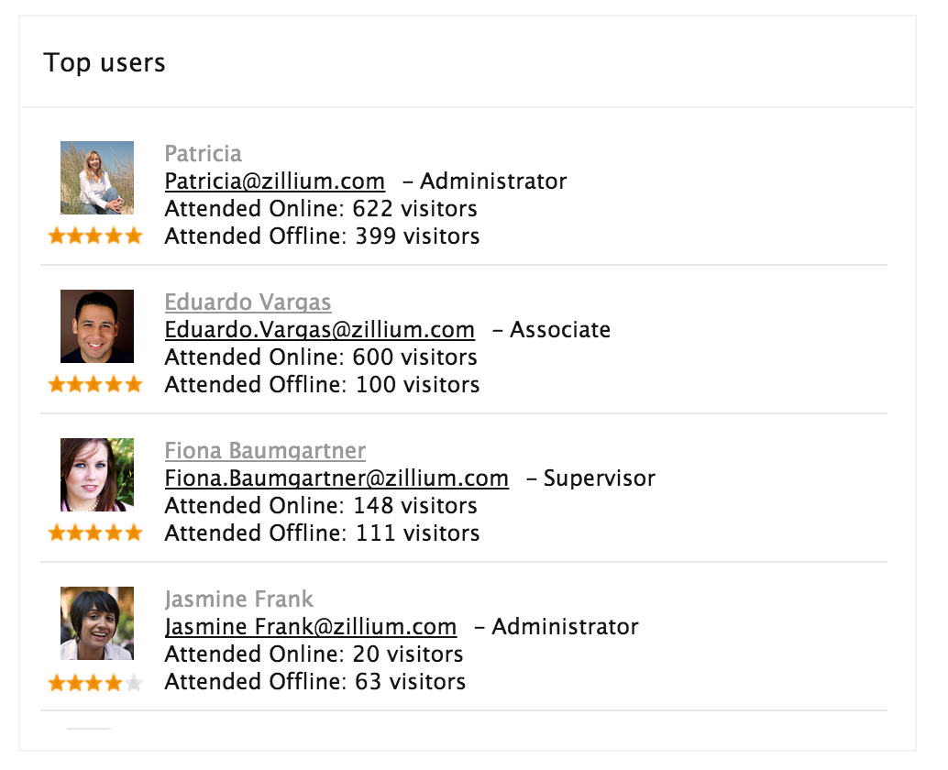Click the Jasmine Frank@zillium.com email link
The image size is (948, 770).
[x=310, y=627]
